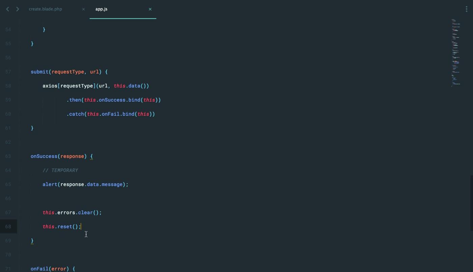Screen dimensions: 473x272
Task: Click the "error" parameter on line 71
Action: 59,269
